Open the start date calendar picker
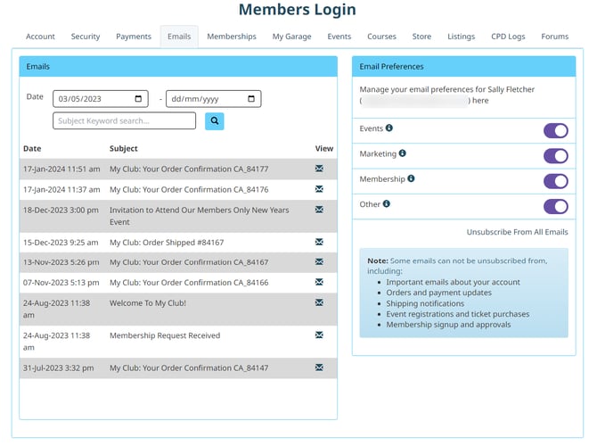597x446 pixels. 138,99
